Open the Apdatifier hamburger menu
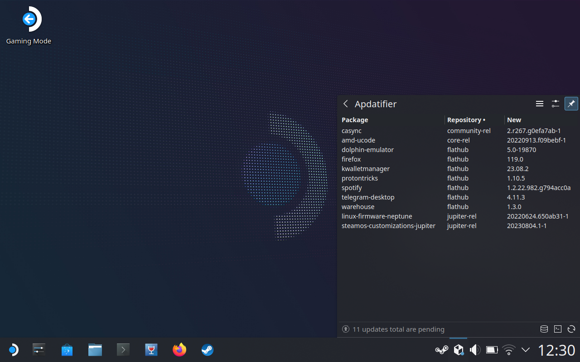 [540, 104]
